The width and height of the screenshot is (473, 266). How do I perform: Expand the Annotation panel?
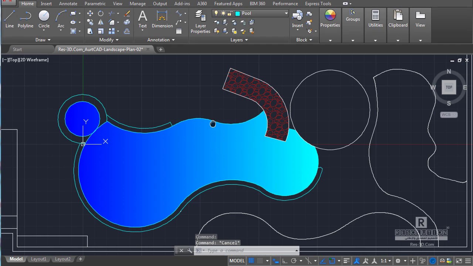click(161, 40)
